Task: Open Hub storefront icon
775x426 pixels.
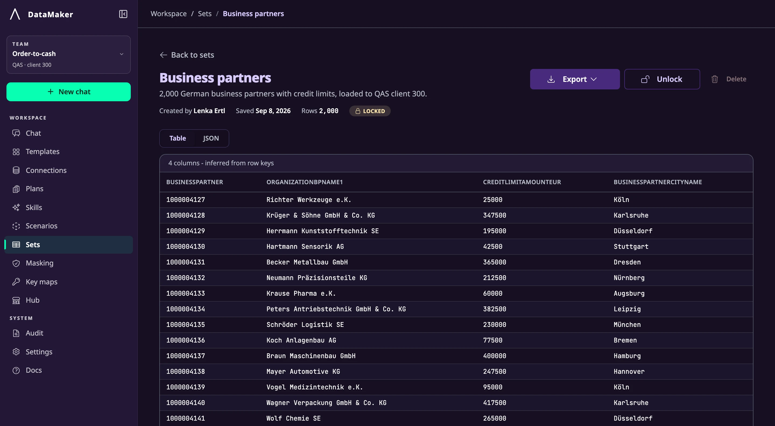Action: 16,300
